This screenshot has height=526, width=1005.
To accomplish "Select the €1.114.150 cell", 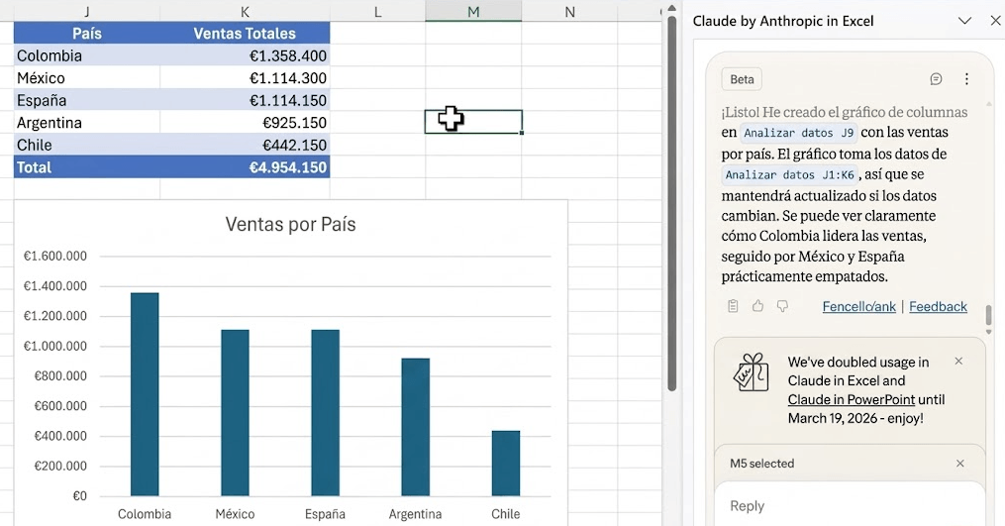I will point(245,100).
